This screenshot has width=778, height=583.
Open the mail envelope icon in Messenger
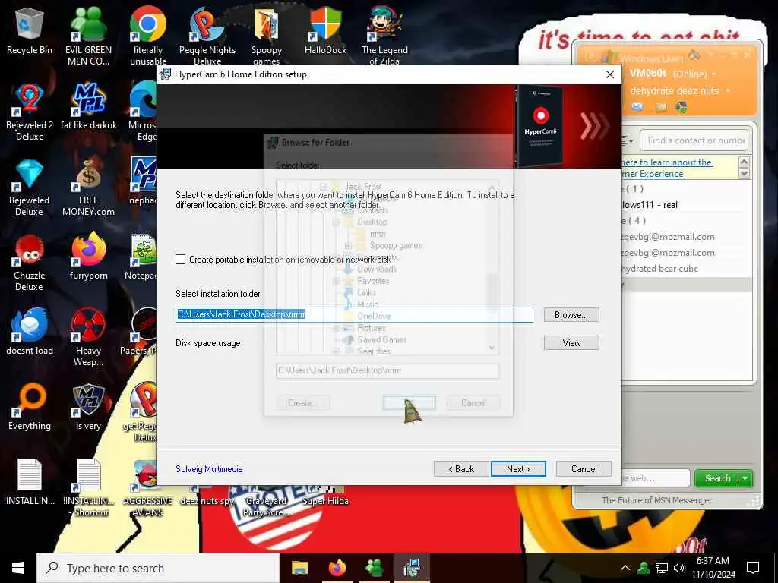coord(637,107)
